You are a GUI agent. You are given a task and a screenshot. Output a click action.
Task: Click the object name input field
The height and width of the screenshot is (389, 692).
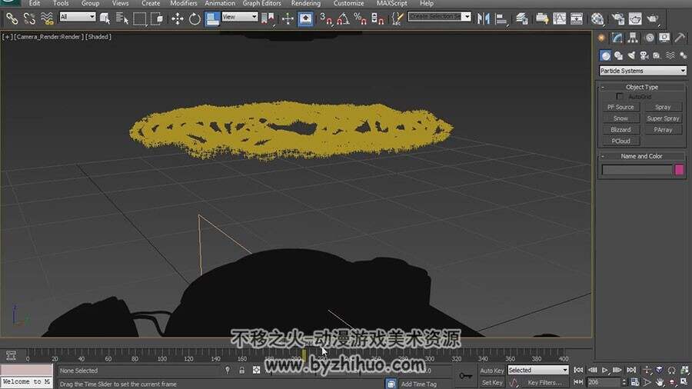(637, 170)
